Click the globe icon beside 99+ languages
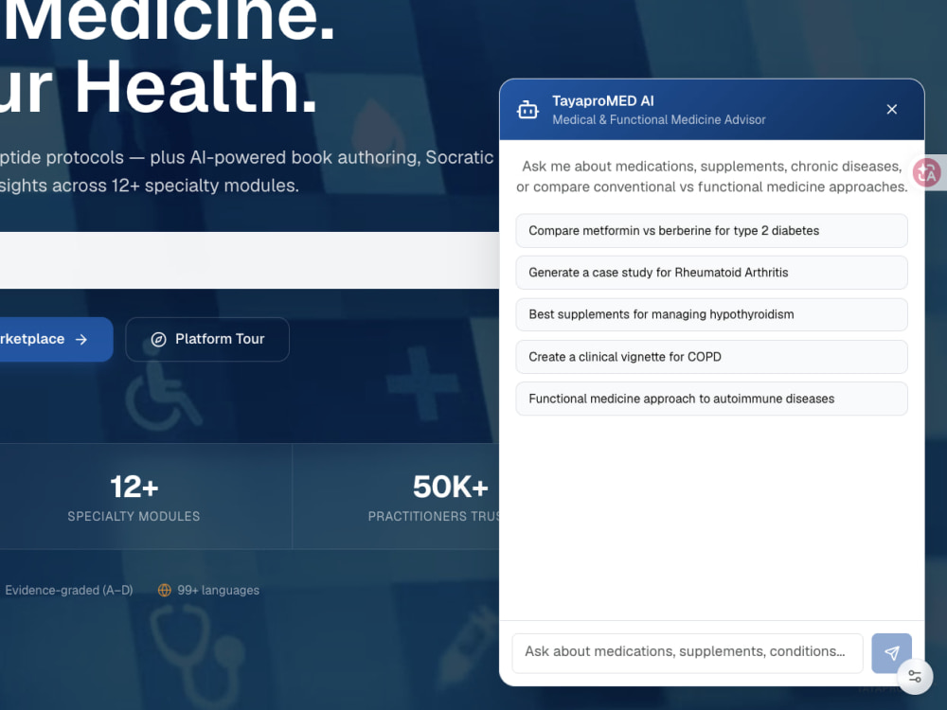This screenshot has width=947, height=710. pyautogui.click(x=164, y=590)
